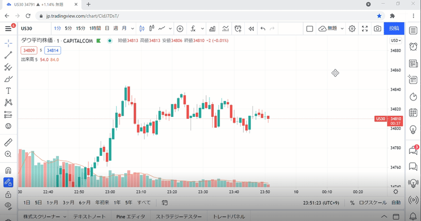
Task: Select the 1時間 timeframe
Action: (x=95, y=28)
